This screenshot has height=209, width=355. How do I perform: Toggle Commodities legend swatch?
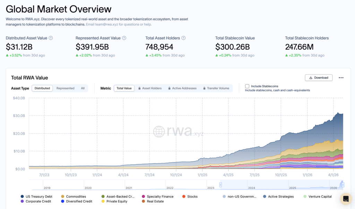tap(62, 197)
